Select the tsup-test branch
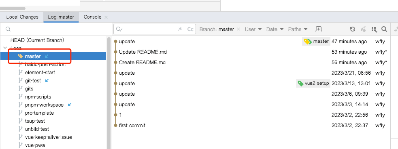 coord(35,121)
